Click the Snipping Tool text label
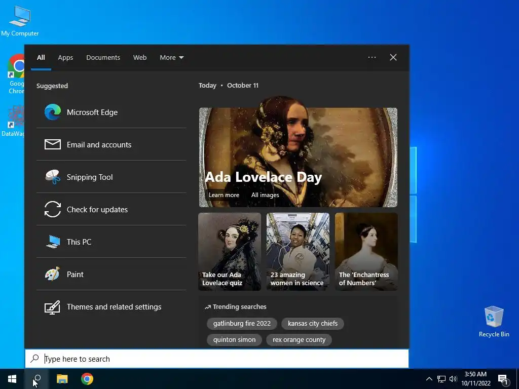 click(90, 177)
